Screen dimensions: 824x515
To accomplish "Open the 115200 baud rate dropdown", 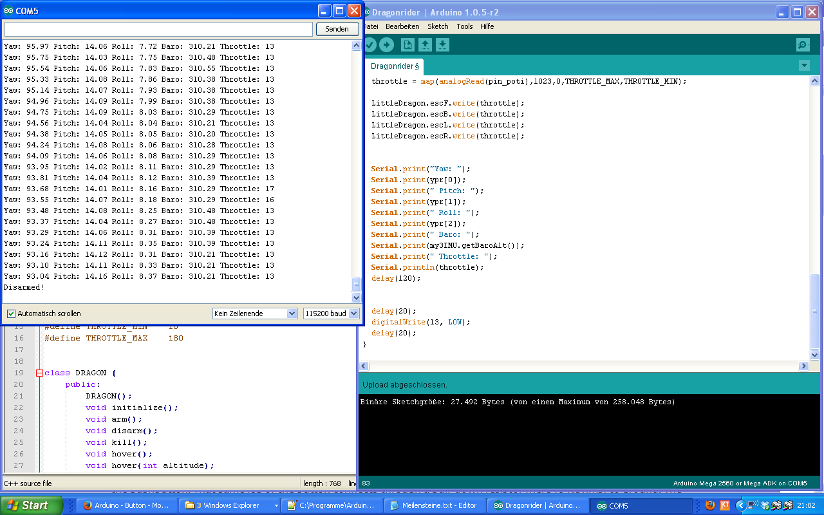I will 331,314.
